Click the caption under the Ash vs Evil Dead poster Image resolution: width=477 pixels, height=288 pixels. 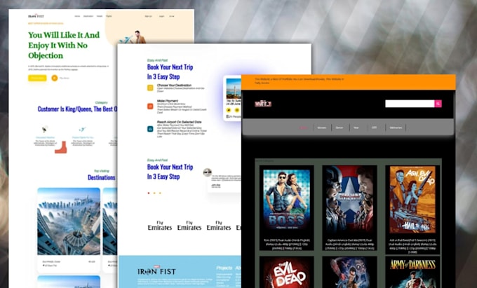click(x=412, y=246)
